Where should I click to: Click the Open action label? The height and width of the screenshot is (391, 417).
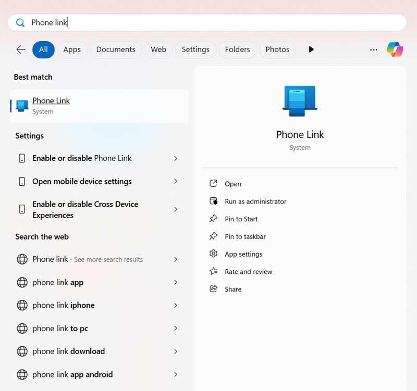coord(233,184)
